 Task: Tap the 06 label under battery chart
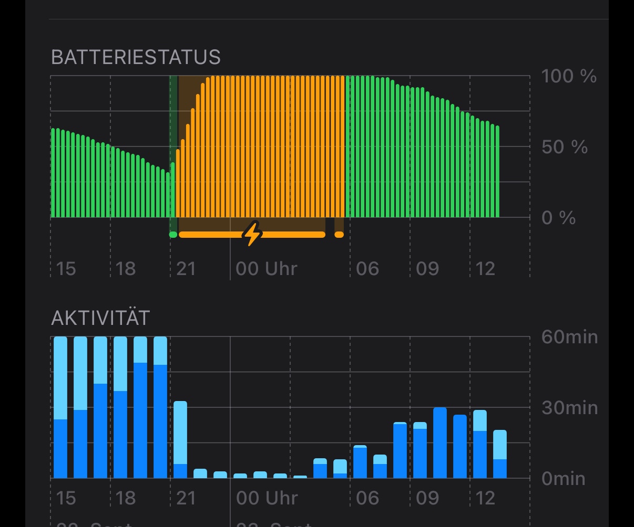[367, 269]
